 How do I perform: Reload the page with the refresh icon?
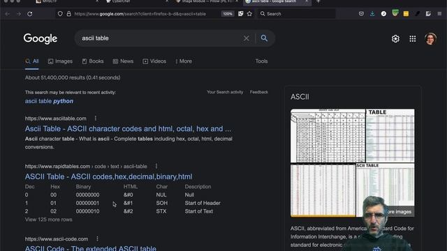coord(30,14)
